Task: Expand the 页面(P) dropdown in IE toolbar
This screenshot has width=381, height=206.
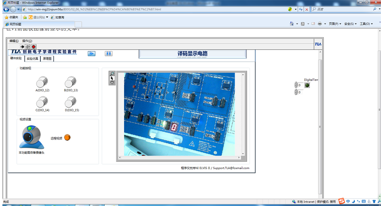Action: click(x=335, y=24)
